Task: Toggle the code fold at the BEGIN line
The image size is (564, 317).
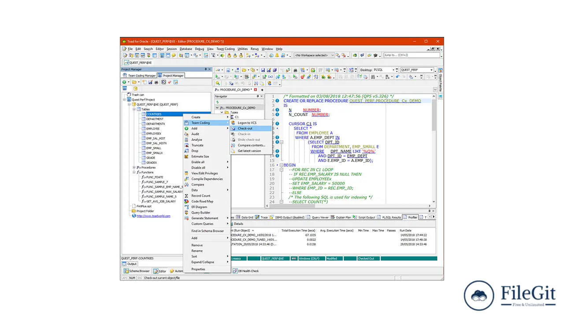Action: (x=281, y=165)
